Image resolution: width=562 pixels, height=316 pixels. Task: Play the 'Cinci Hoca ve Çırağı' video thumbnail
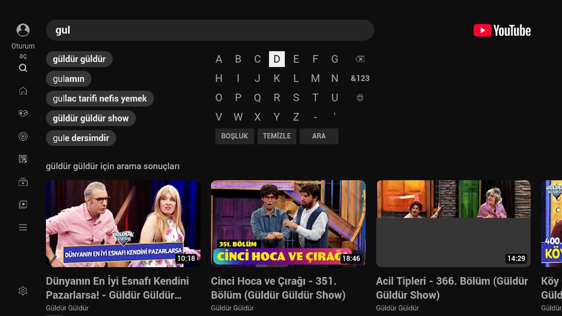pos(288,224)
